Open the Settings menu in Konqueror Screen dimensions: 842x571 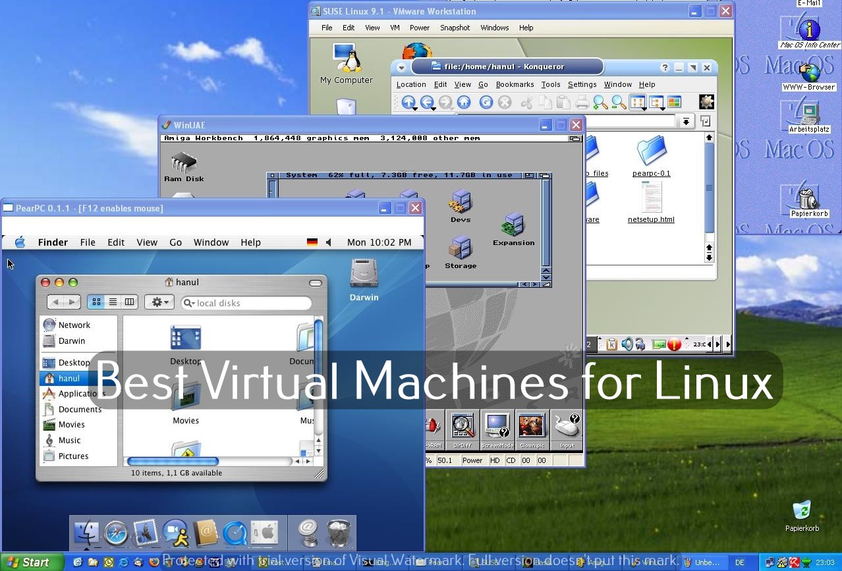tap(582, 84)
